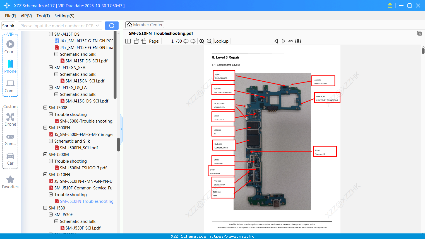Image resolution: width=425 pixels, height=239 pixels.
Task: Click the model number input field
Action: (57, 26)
